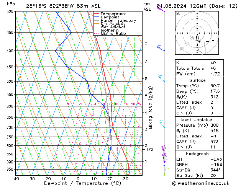Click the StmSpd (kt) value 20
241x186 pixels.
point(213,175)
